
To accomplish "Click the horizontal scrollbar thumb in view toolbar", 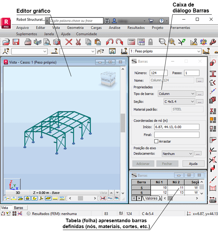I will coord(80,198).
